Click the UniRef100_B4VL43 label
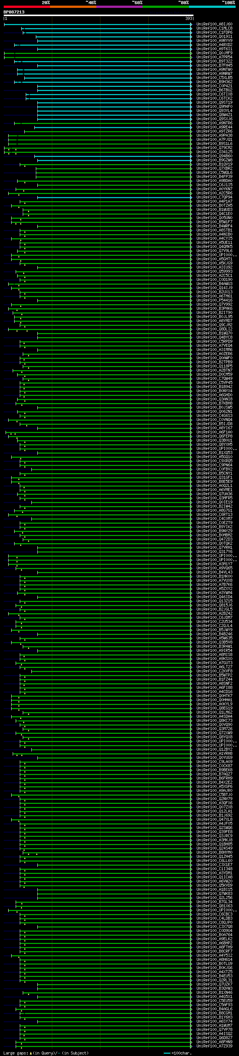 click(x=214, y=572)
